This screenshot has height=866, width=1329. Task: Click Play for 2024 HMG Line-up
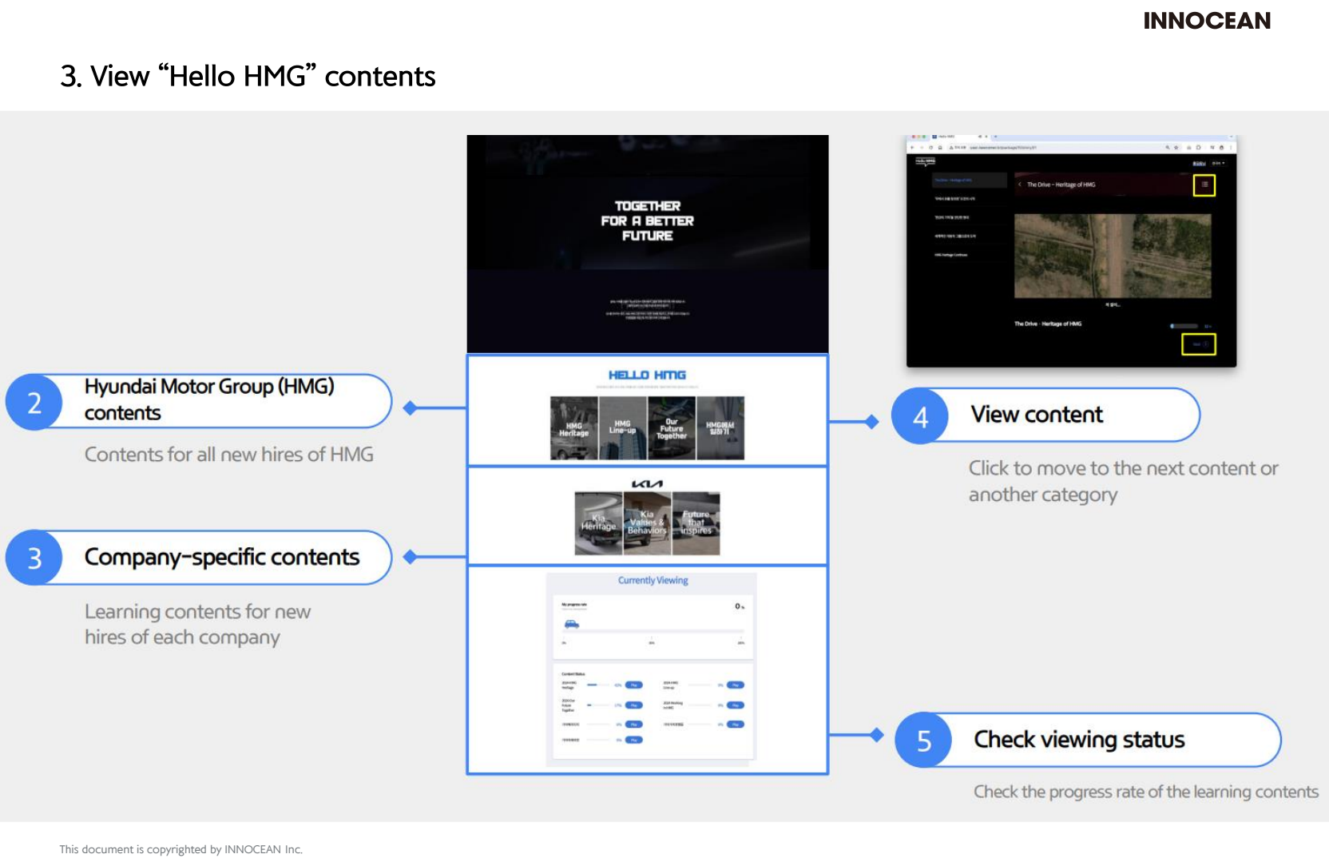tap(736, 685)
